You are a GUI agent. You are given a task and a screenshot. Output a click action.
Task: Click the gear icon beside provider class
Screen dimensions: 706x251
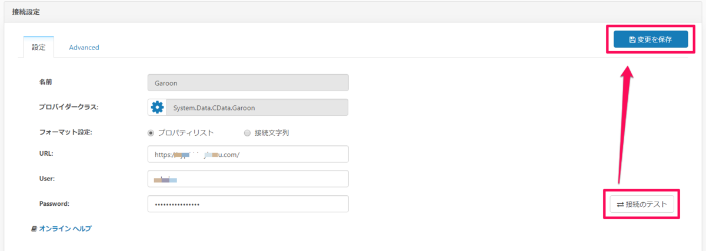157,108
